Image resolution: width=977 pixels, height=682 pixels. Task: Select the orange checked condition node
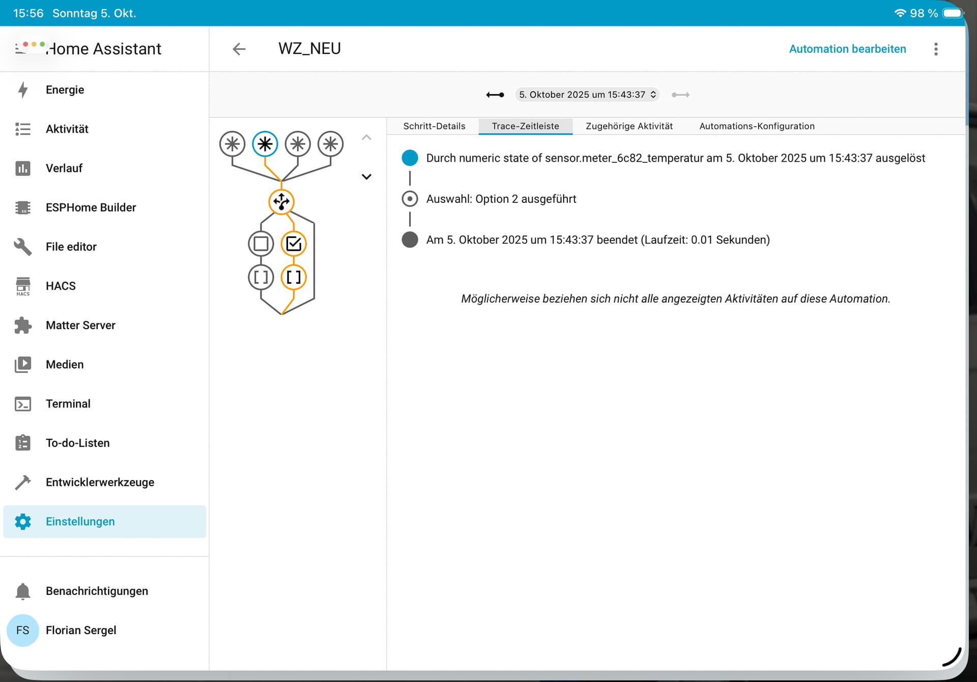pyautogui.click(x=294, y=244)
